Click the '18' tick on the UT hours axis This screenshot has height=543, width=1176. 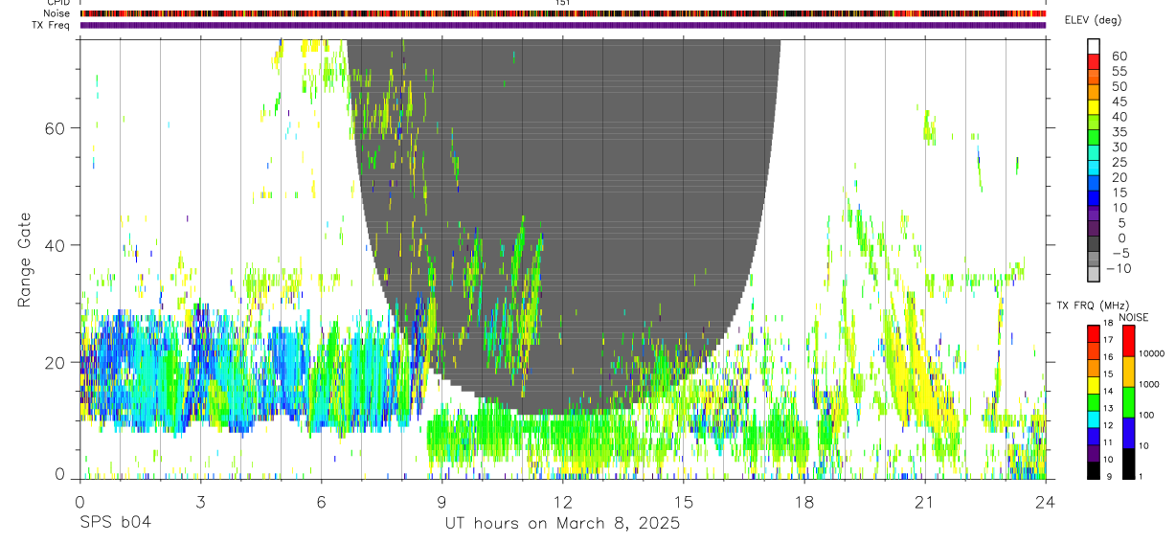pyautogui.click(x=803, y=502)
